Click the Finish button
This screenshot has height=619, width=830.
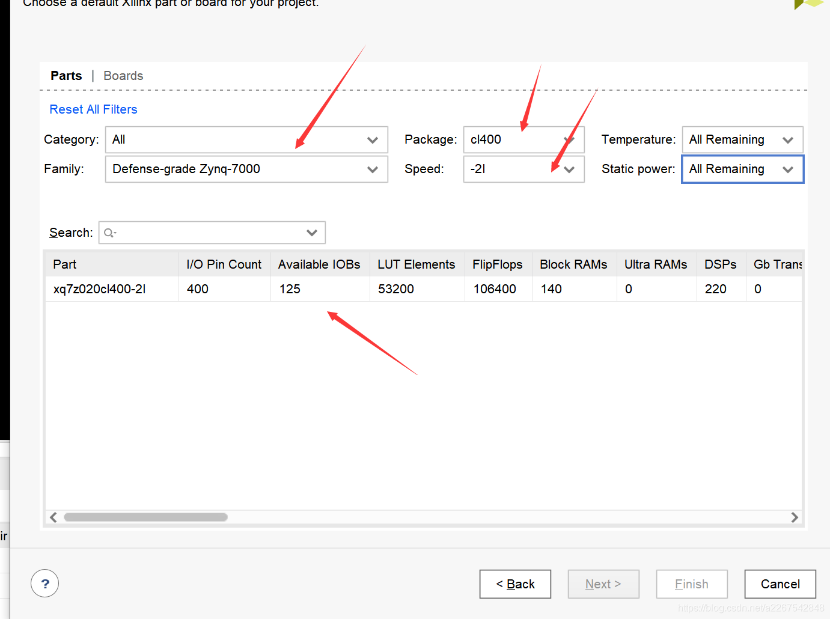tap(692, 584)
